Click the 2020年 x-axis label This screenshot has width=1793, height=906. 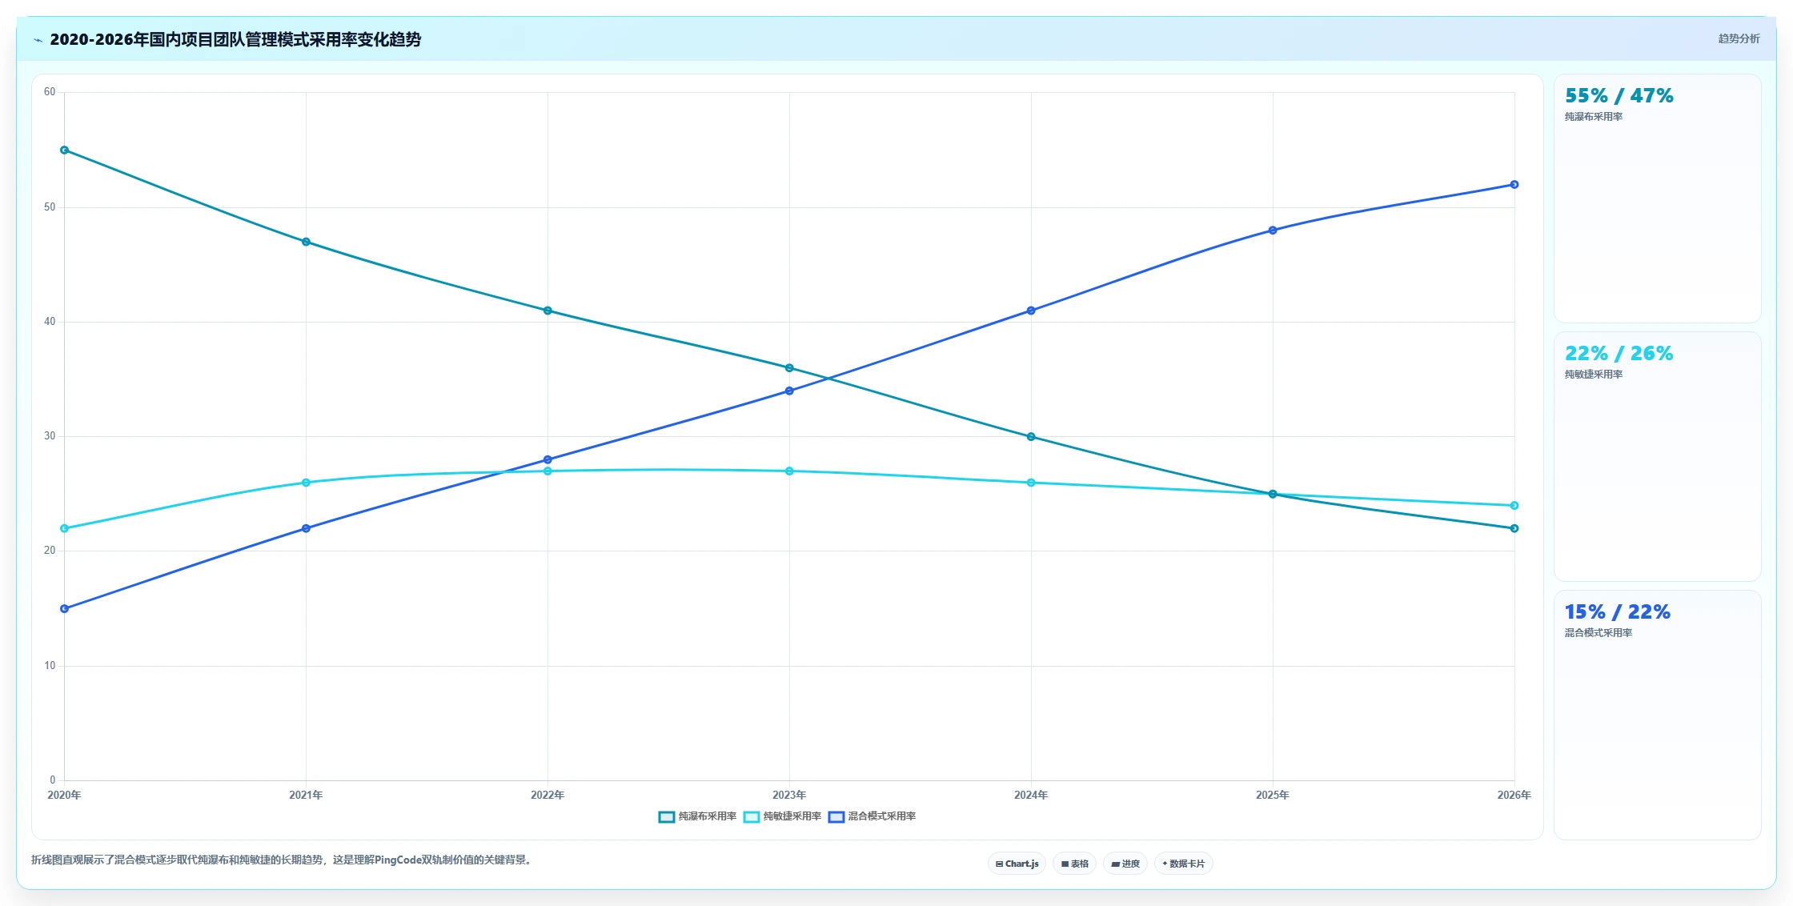click(x=64, y=795)
